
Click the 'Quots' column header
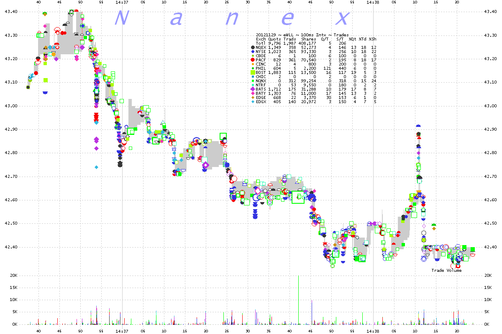[x=274, y=39]
